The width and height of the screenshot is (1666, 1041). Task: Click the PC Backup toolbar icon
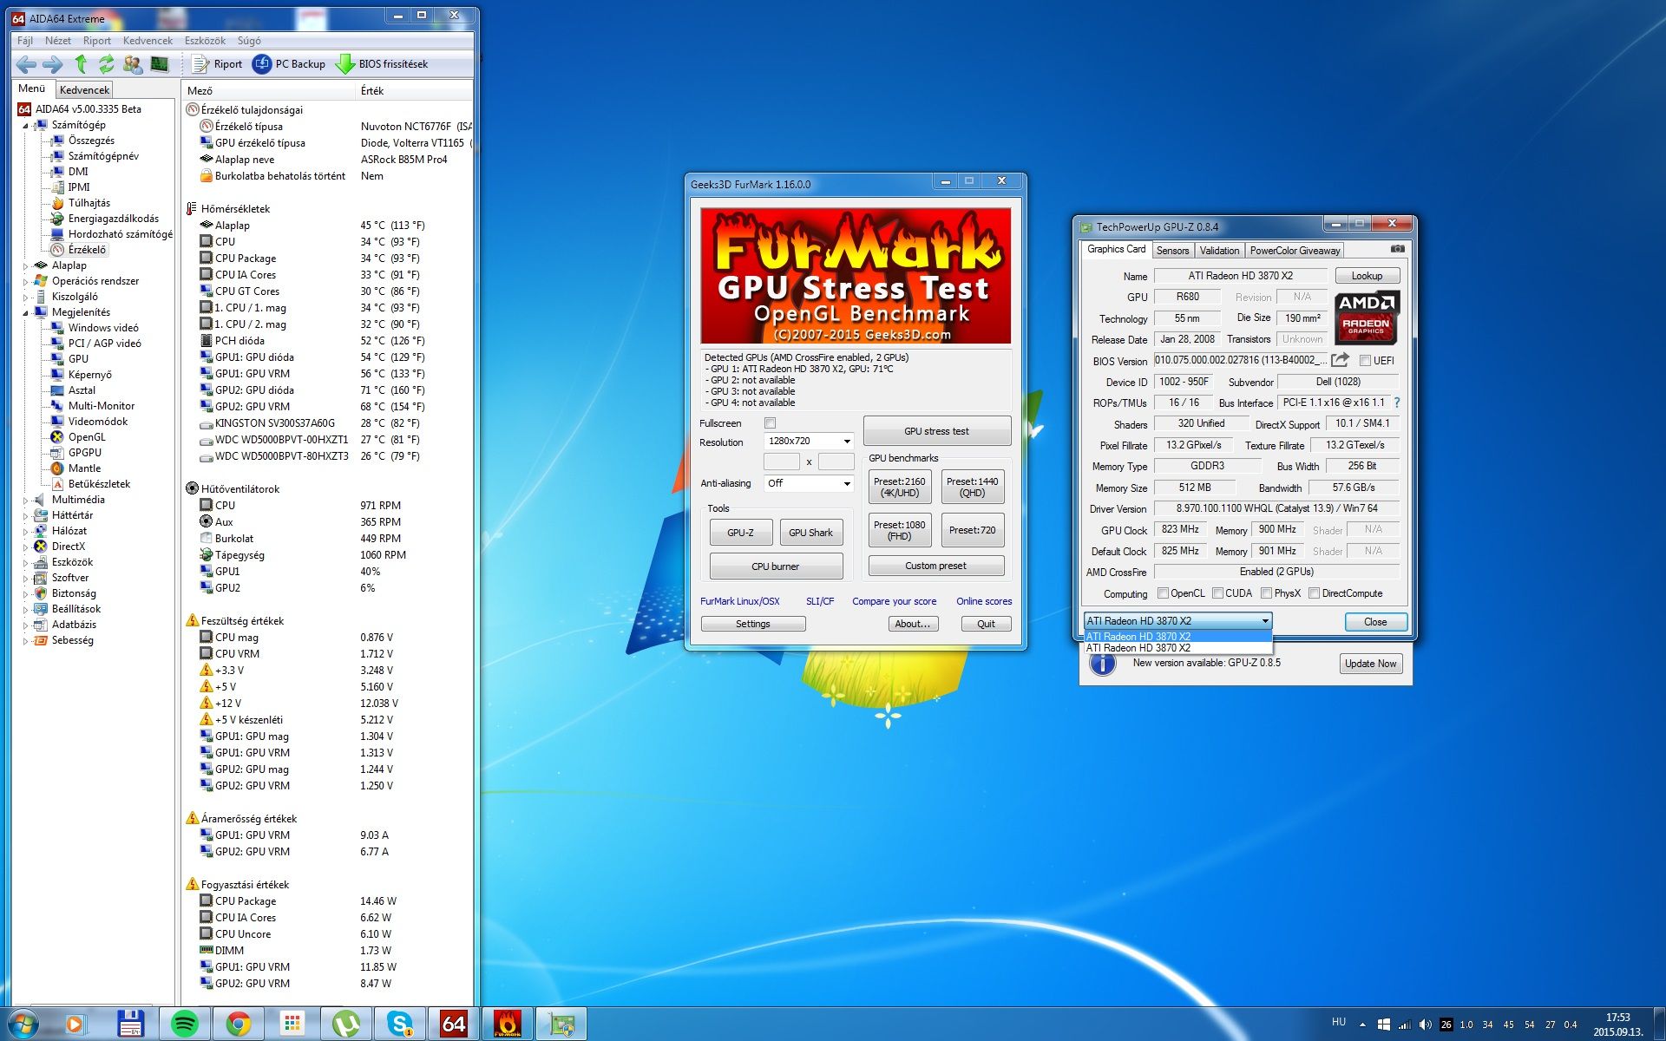(262, 64)
